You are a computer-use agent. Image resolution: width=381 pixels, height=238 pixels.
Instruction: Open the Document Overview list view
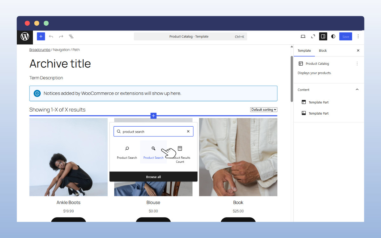click(x=71, y=36)
